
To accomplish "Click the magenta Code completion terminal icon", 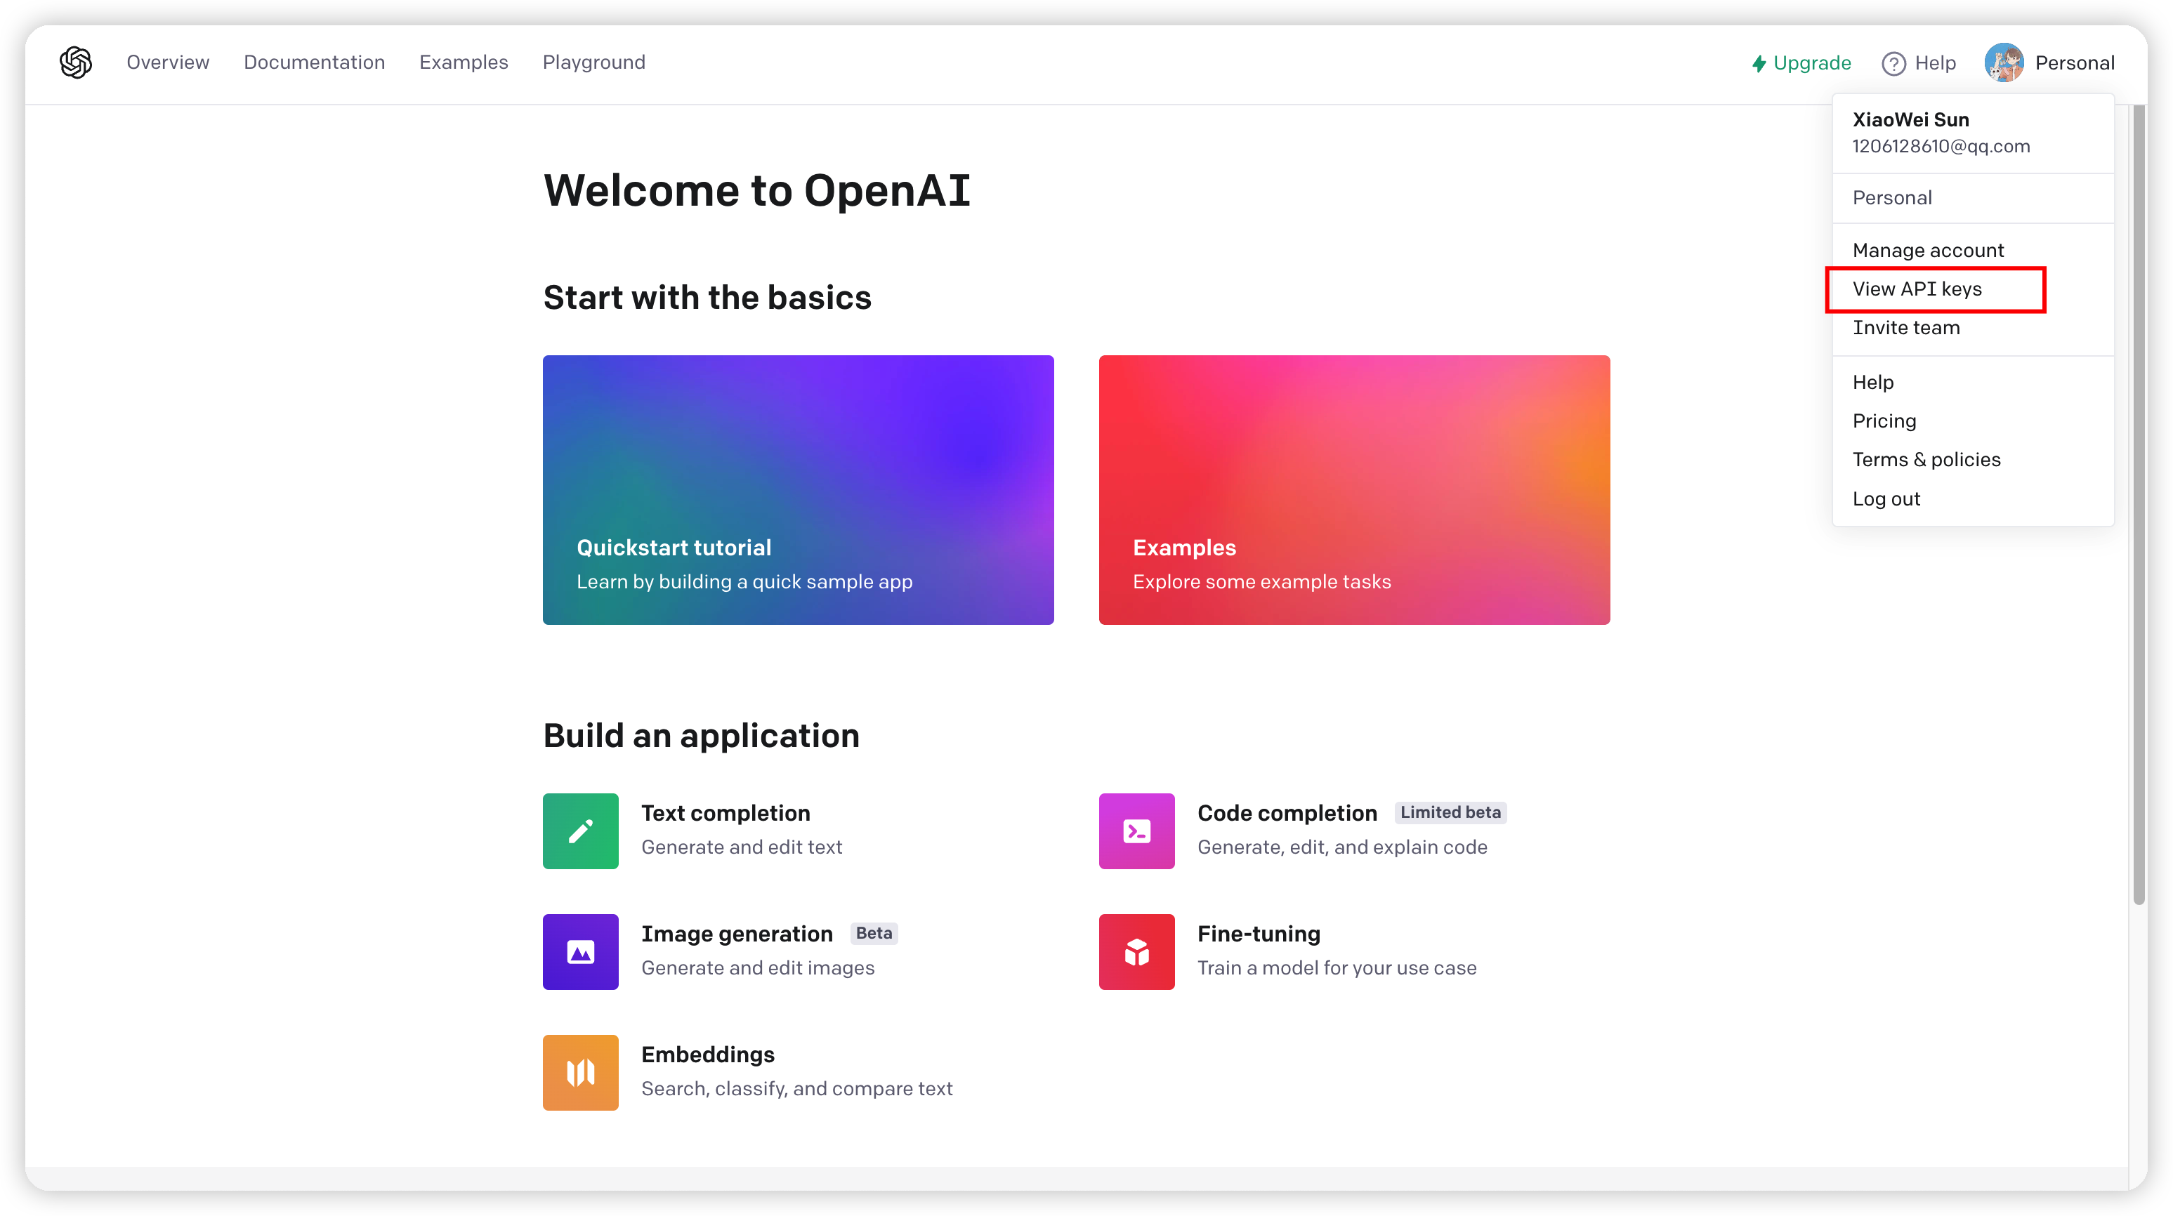I will 1136,831.
